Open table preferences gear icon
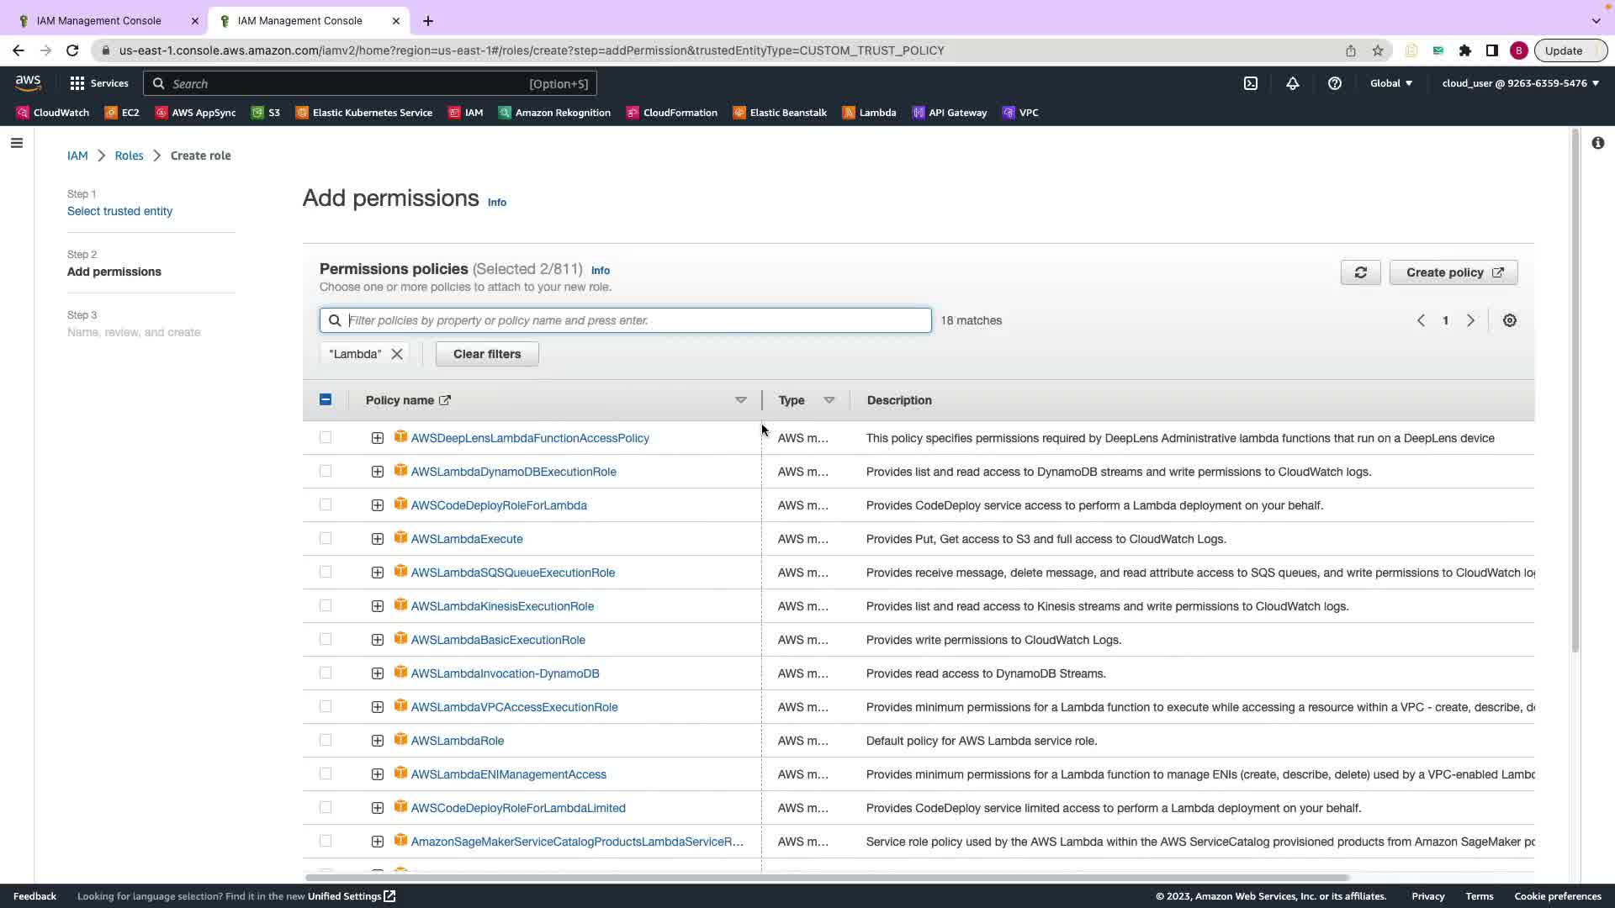1615x908 pixels. (x=1510, y=320)
